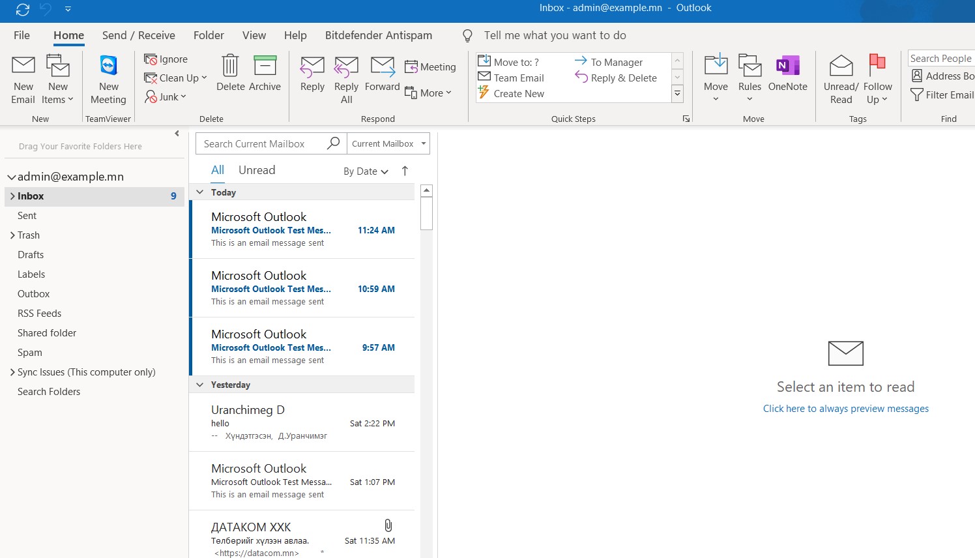Open the Quick Steps dialog launcher
The height and width of the screenshot is (558, 975).
[686, 119]
